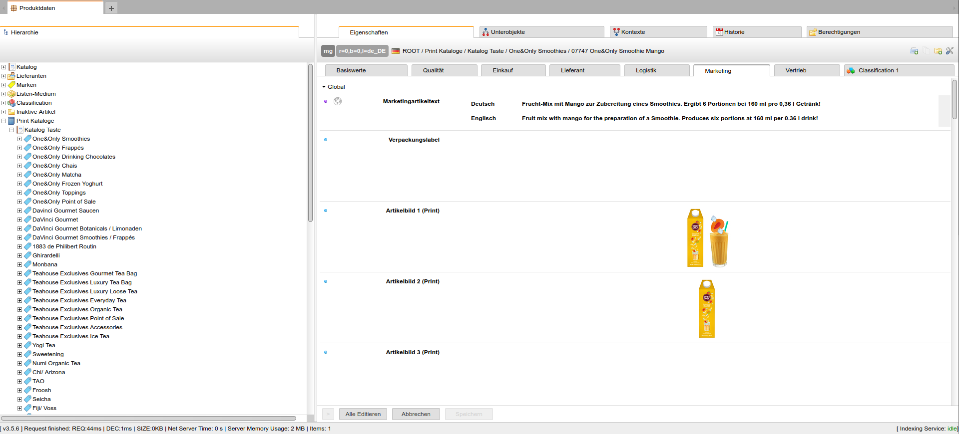Click the Classification cubes icon in tree
The image size is (959, 434).
[11, 103]
